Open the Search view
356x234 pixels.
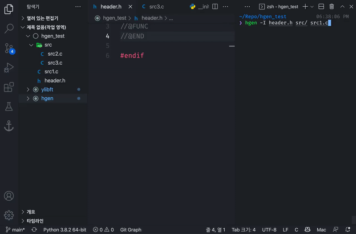[x=8, y=29]
